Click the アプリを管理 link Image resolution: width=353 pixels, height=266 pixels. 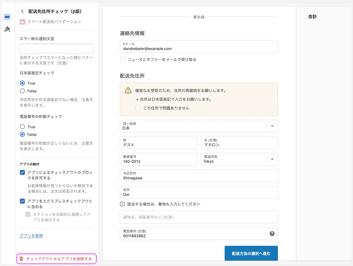[x=31, y=236]
